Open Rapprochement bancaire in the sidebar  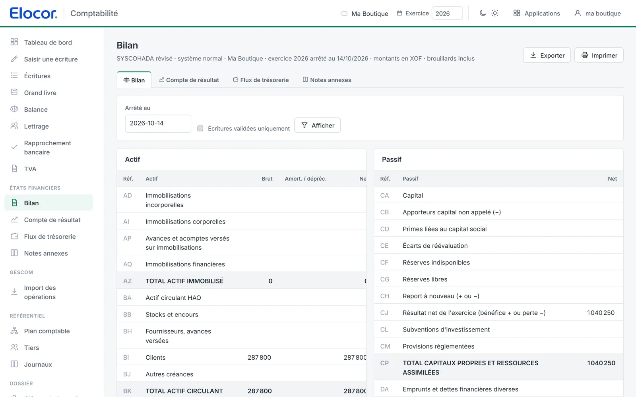(x=48, y=147)
